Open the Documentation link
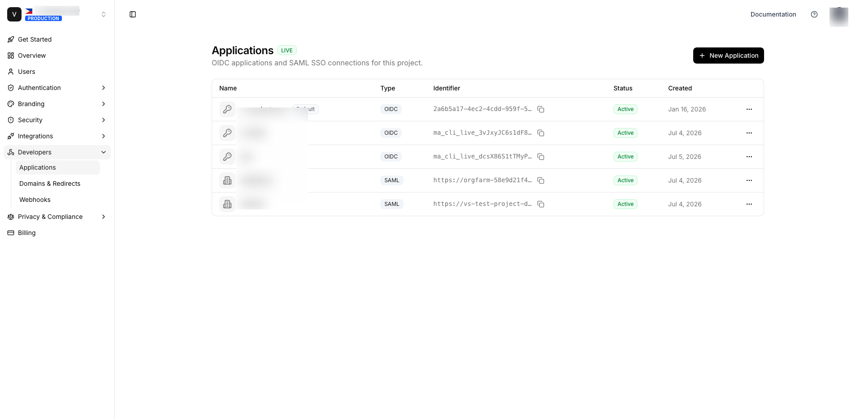860x419 pixels. tap(773, 14)
